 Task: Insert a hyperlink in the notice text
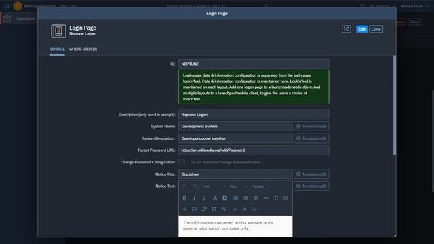tap(204, 209)
